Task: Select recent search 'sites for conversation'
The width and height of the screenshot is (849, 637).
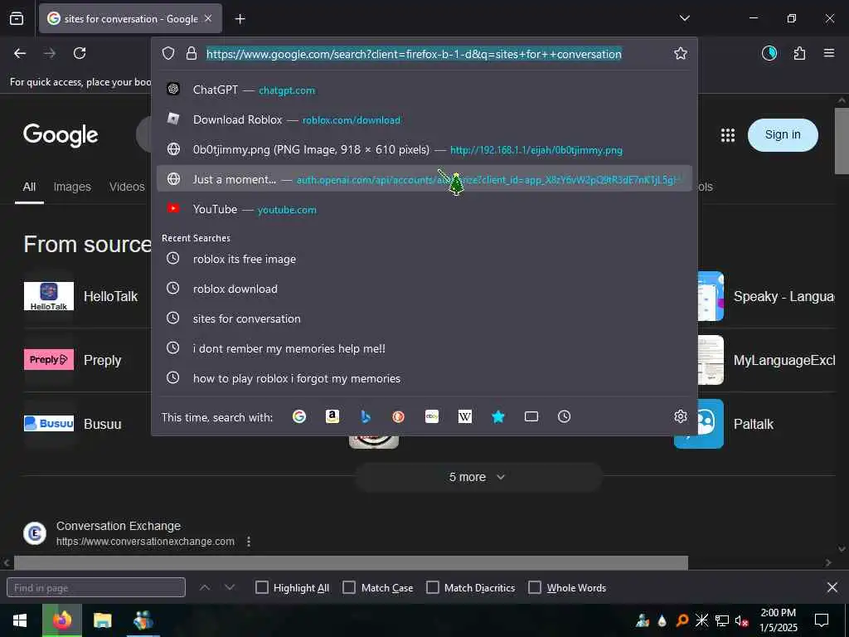Action: click(x=424, y=318)
